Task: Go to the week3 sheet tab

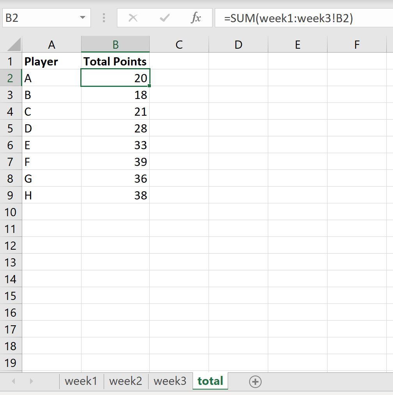Action: point(170,381)
